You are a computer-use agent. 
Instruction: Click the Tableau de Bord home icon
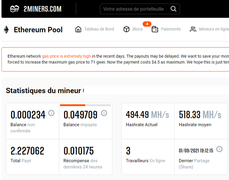click(x=78, y=29)
